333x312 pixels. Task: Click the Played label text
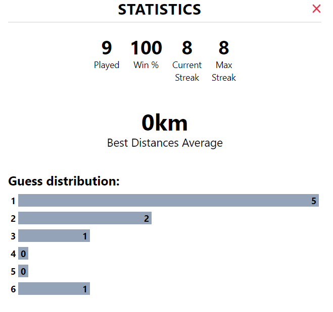point(107,65)
